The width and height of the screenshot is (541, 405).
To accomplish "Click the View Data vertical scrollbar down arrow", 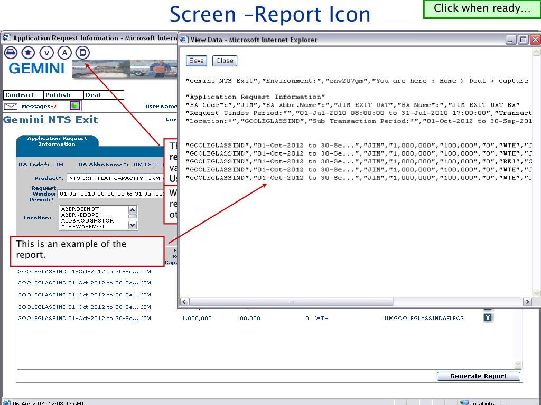I will (x=537, y=293).
